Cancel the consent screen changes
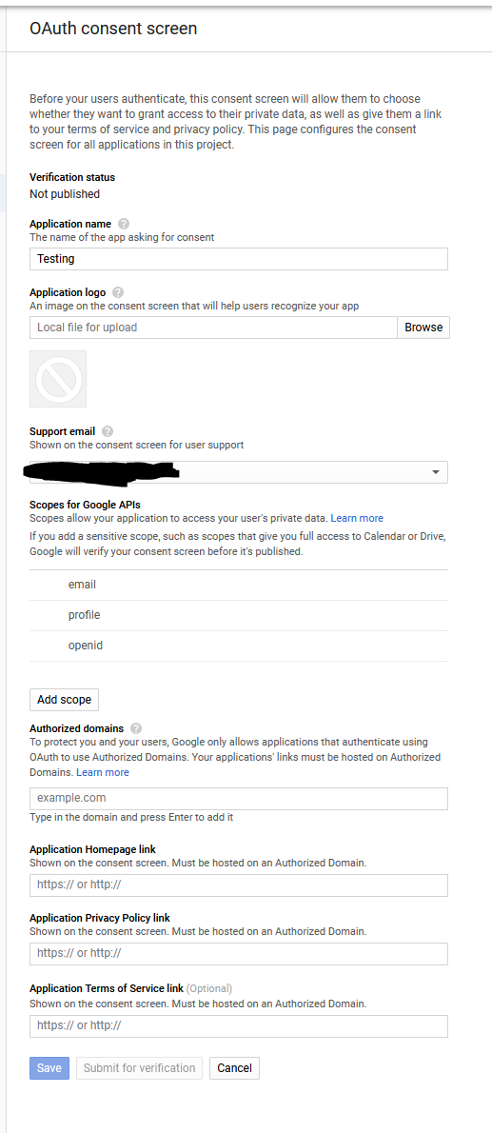Screen dimensions: 492x1133 coord(234,1068)
